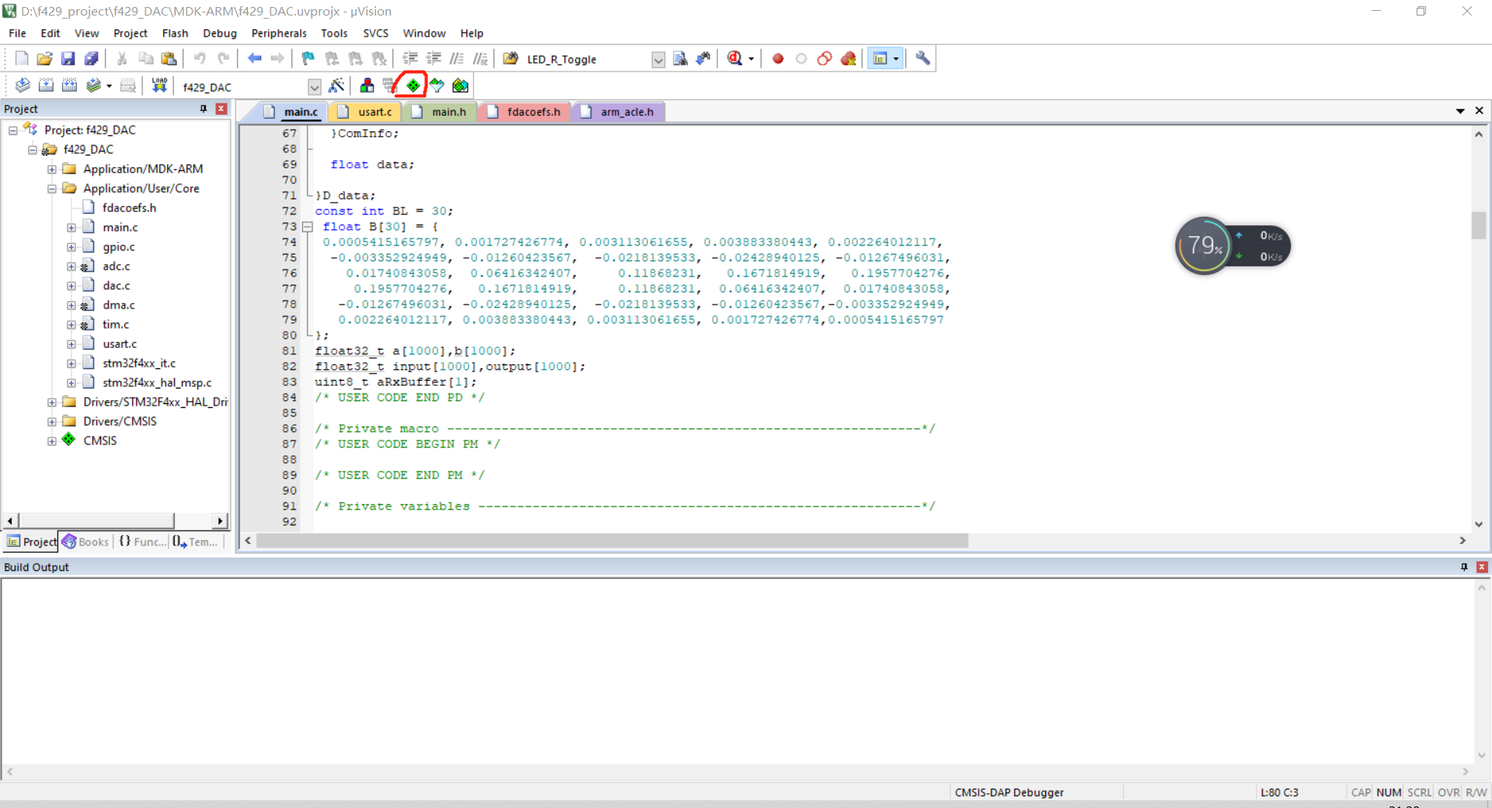The height and width of the screenshot is (808, 1492).
Task: Open Options for Target with the magic wand icon
Action: 336,85
